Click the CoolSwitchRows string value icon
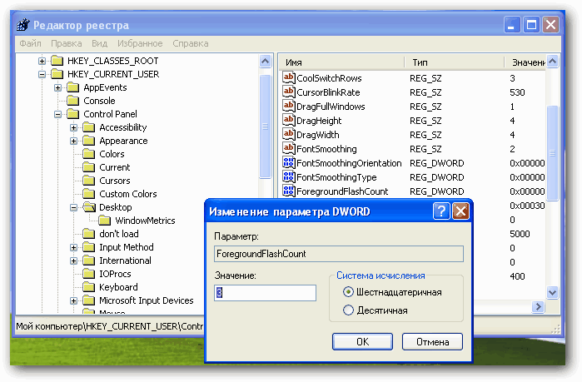 288,78
